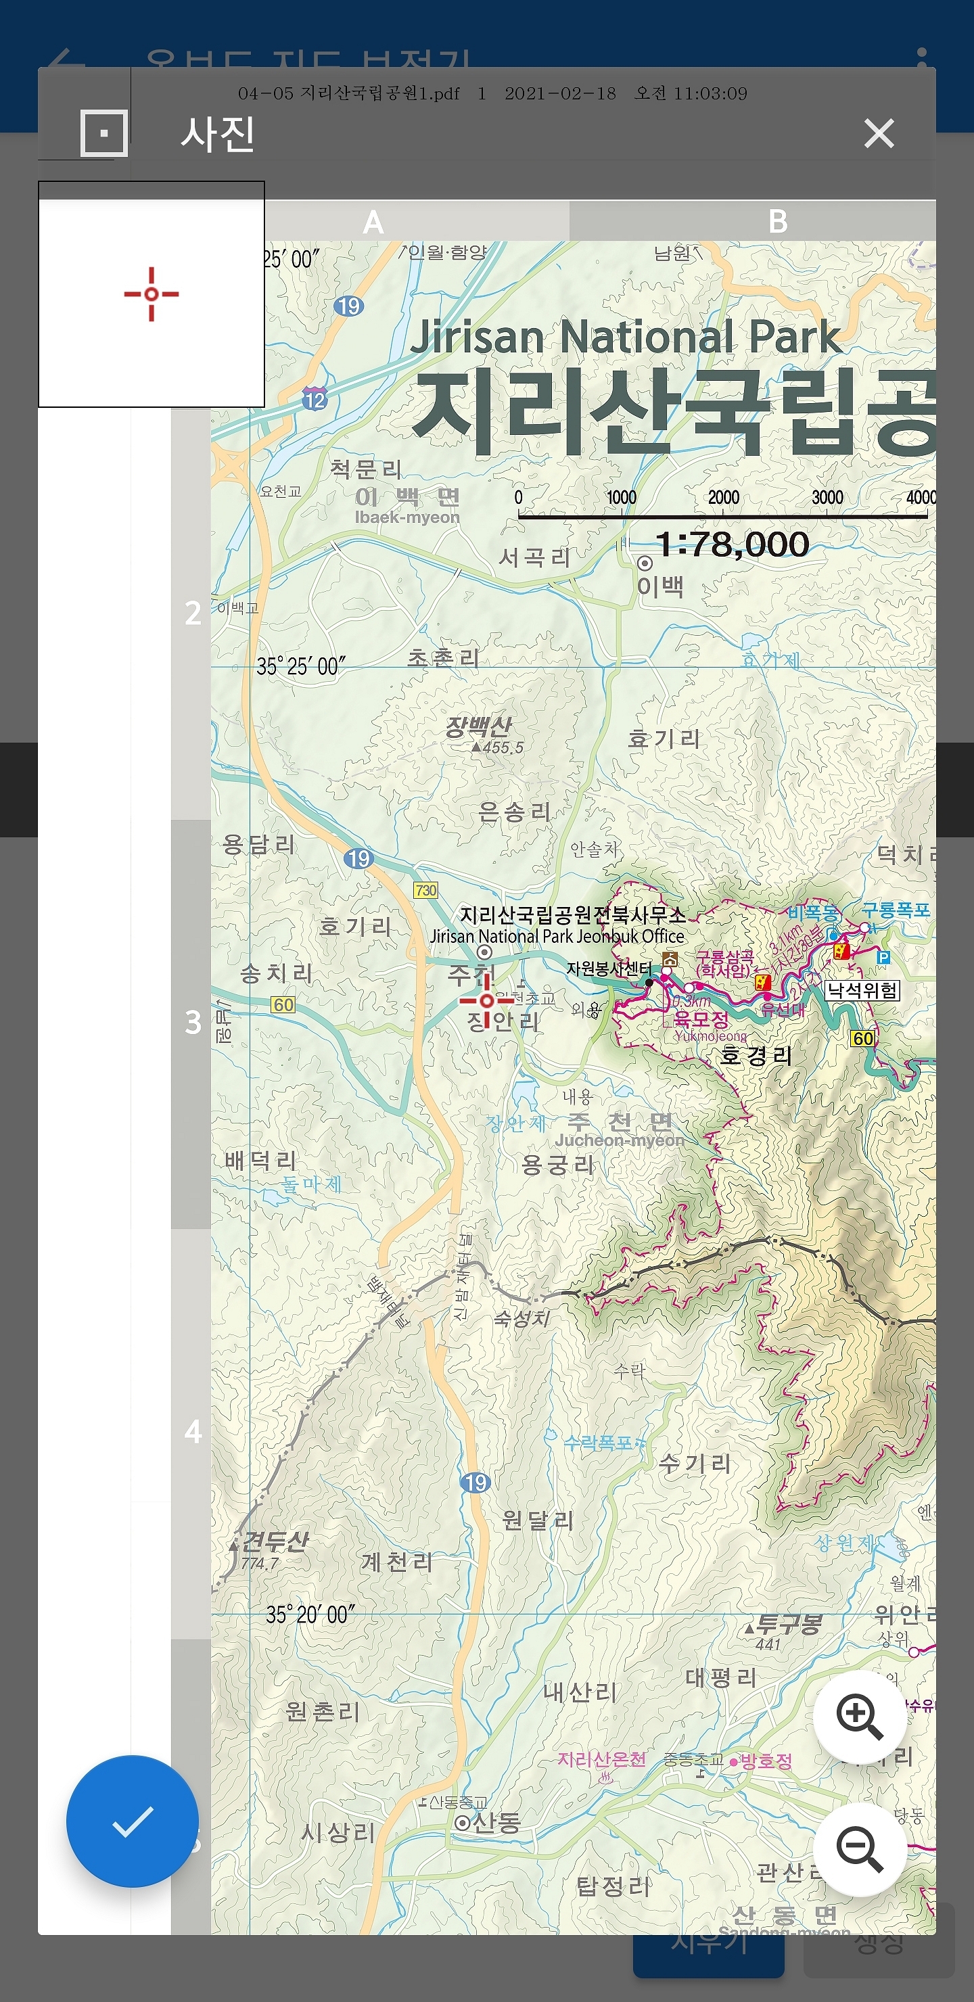Screen dimensions: 974x2002
Task: Tap the 원촌리 village label
Action: coord(323,1711)
